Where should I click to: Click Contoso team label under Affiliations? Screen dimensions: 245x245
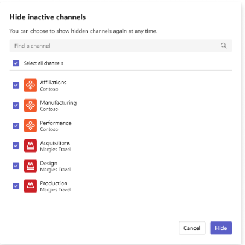(x=49, y=89)
